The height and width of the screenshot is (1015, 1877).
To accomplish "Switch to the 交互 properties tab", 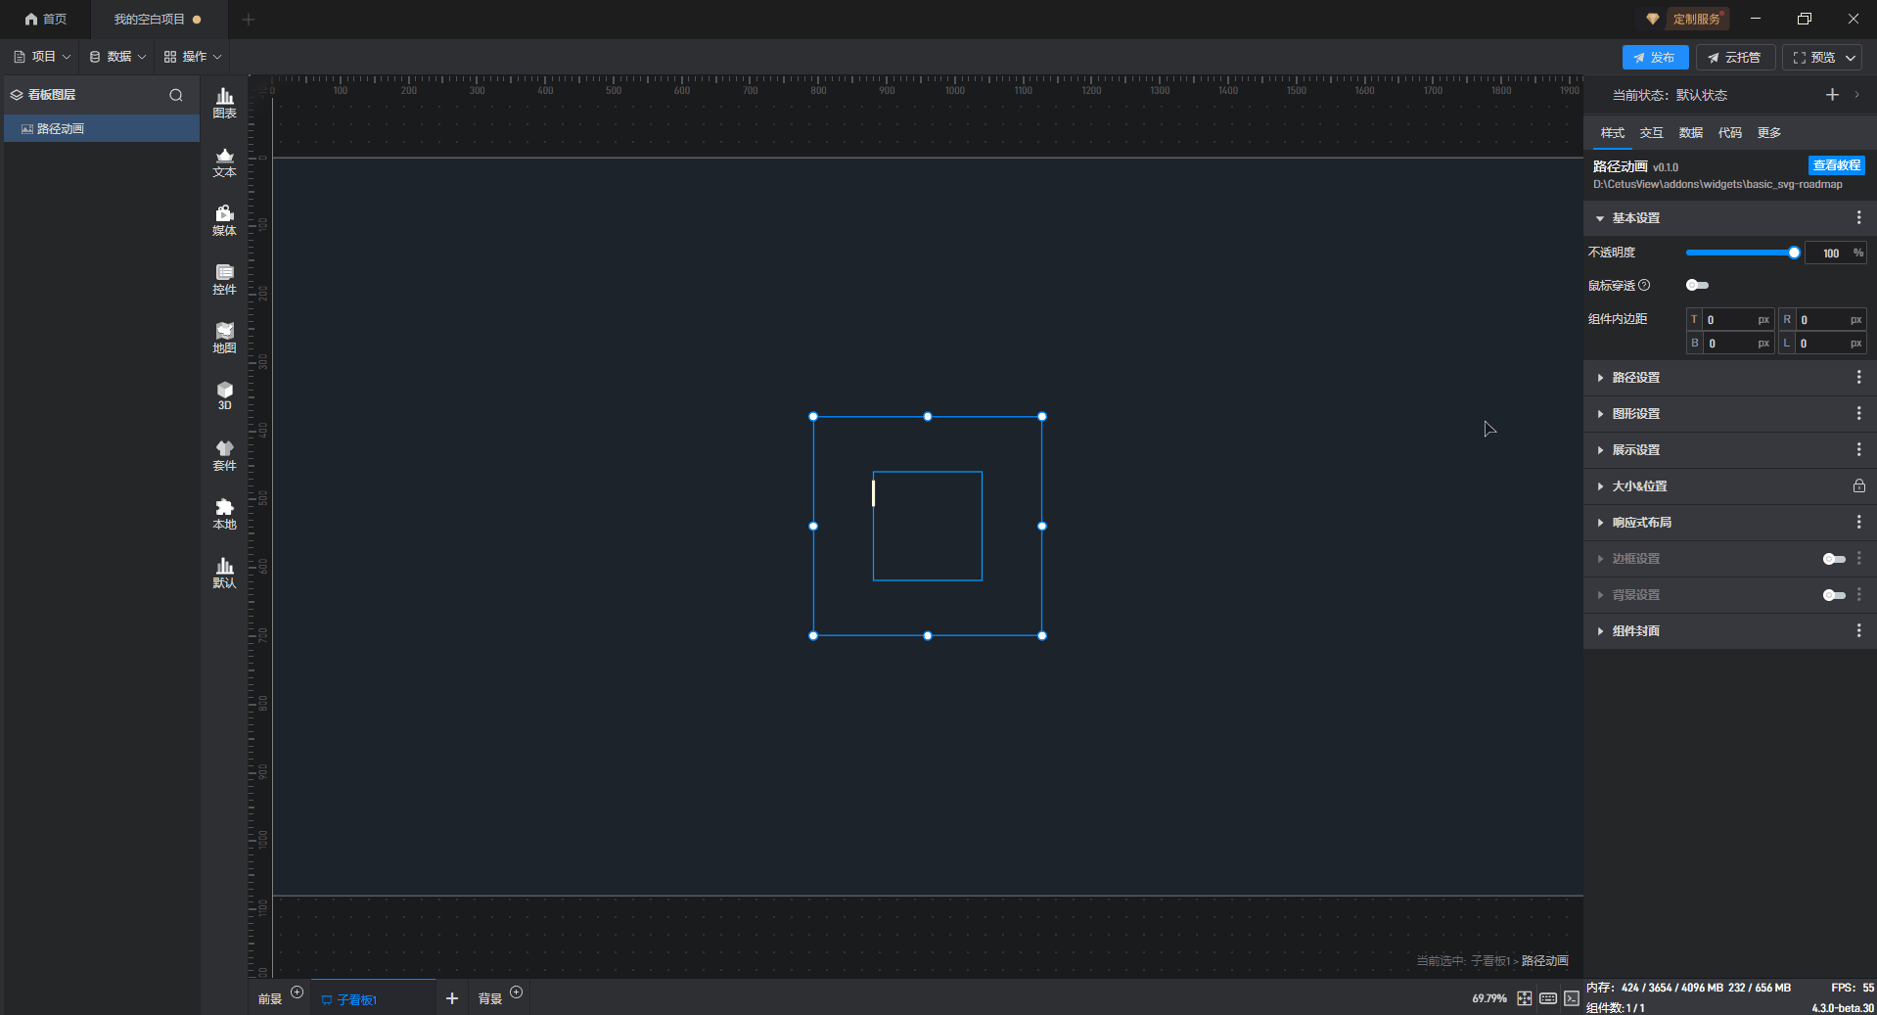I will click(1651, 133).
